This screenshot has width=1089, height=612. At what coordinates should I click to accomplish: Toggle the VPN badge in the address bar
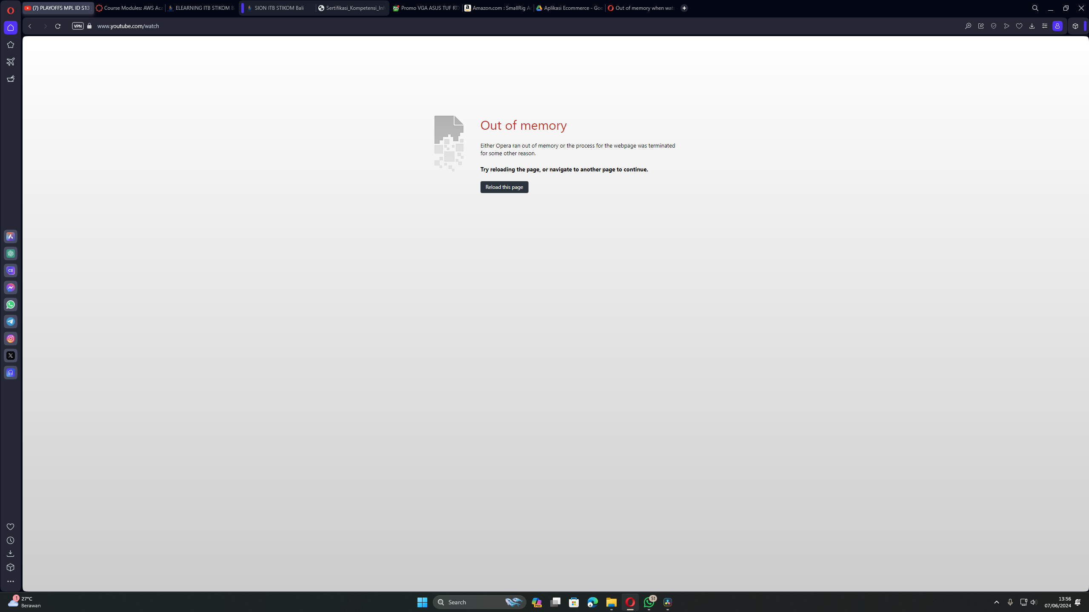point(77,26)
